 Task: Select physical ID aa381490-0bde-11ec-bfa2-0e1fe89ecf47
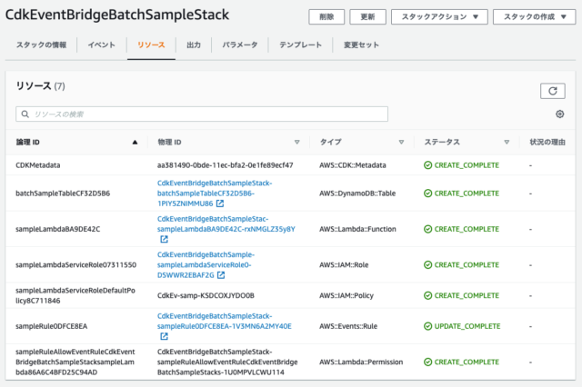pyautogui.click(x=225, y=165)
